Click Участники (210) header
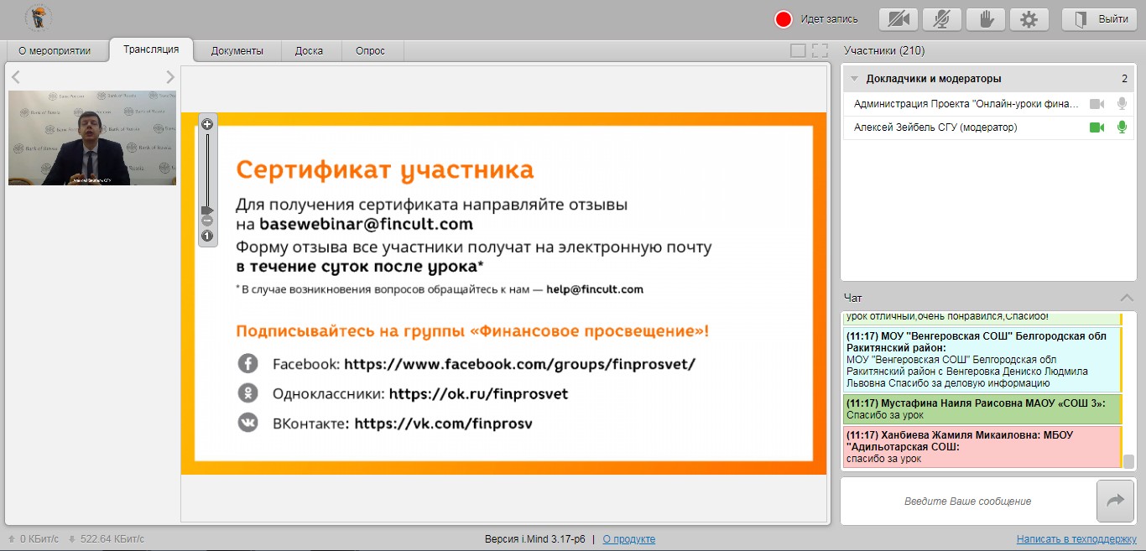 tap(884, 51)
